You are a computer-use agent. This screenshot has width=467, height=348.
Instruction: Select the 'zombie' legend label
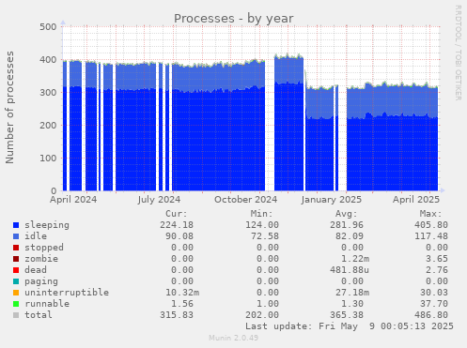coord(41,259)
